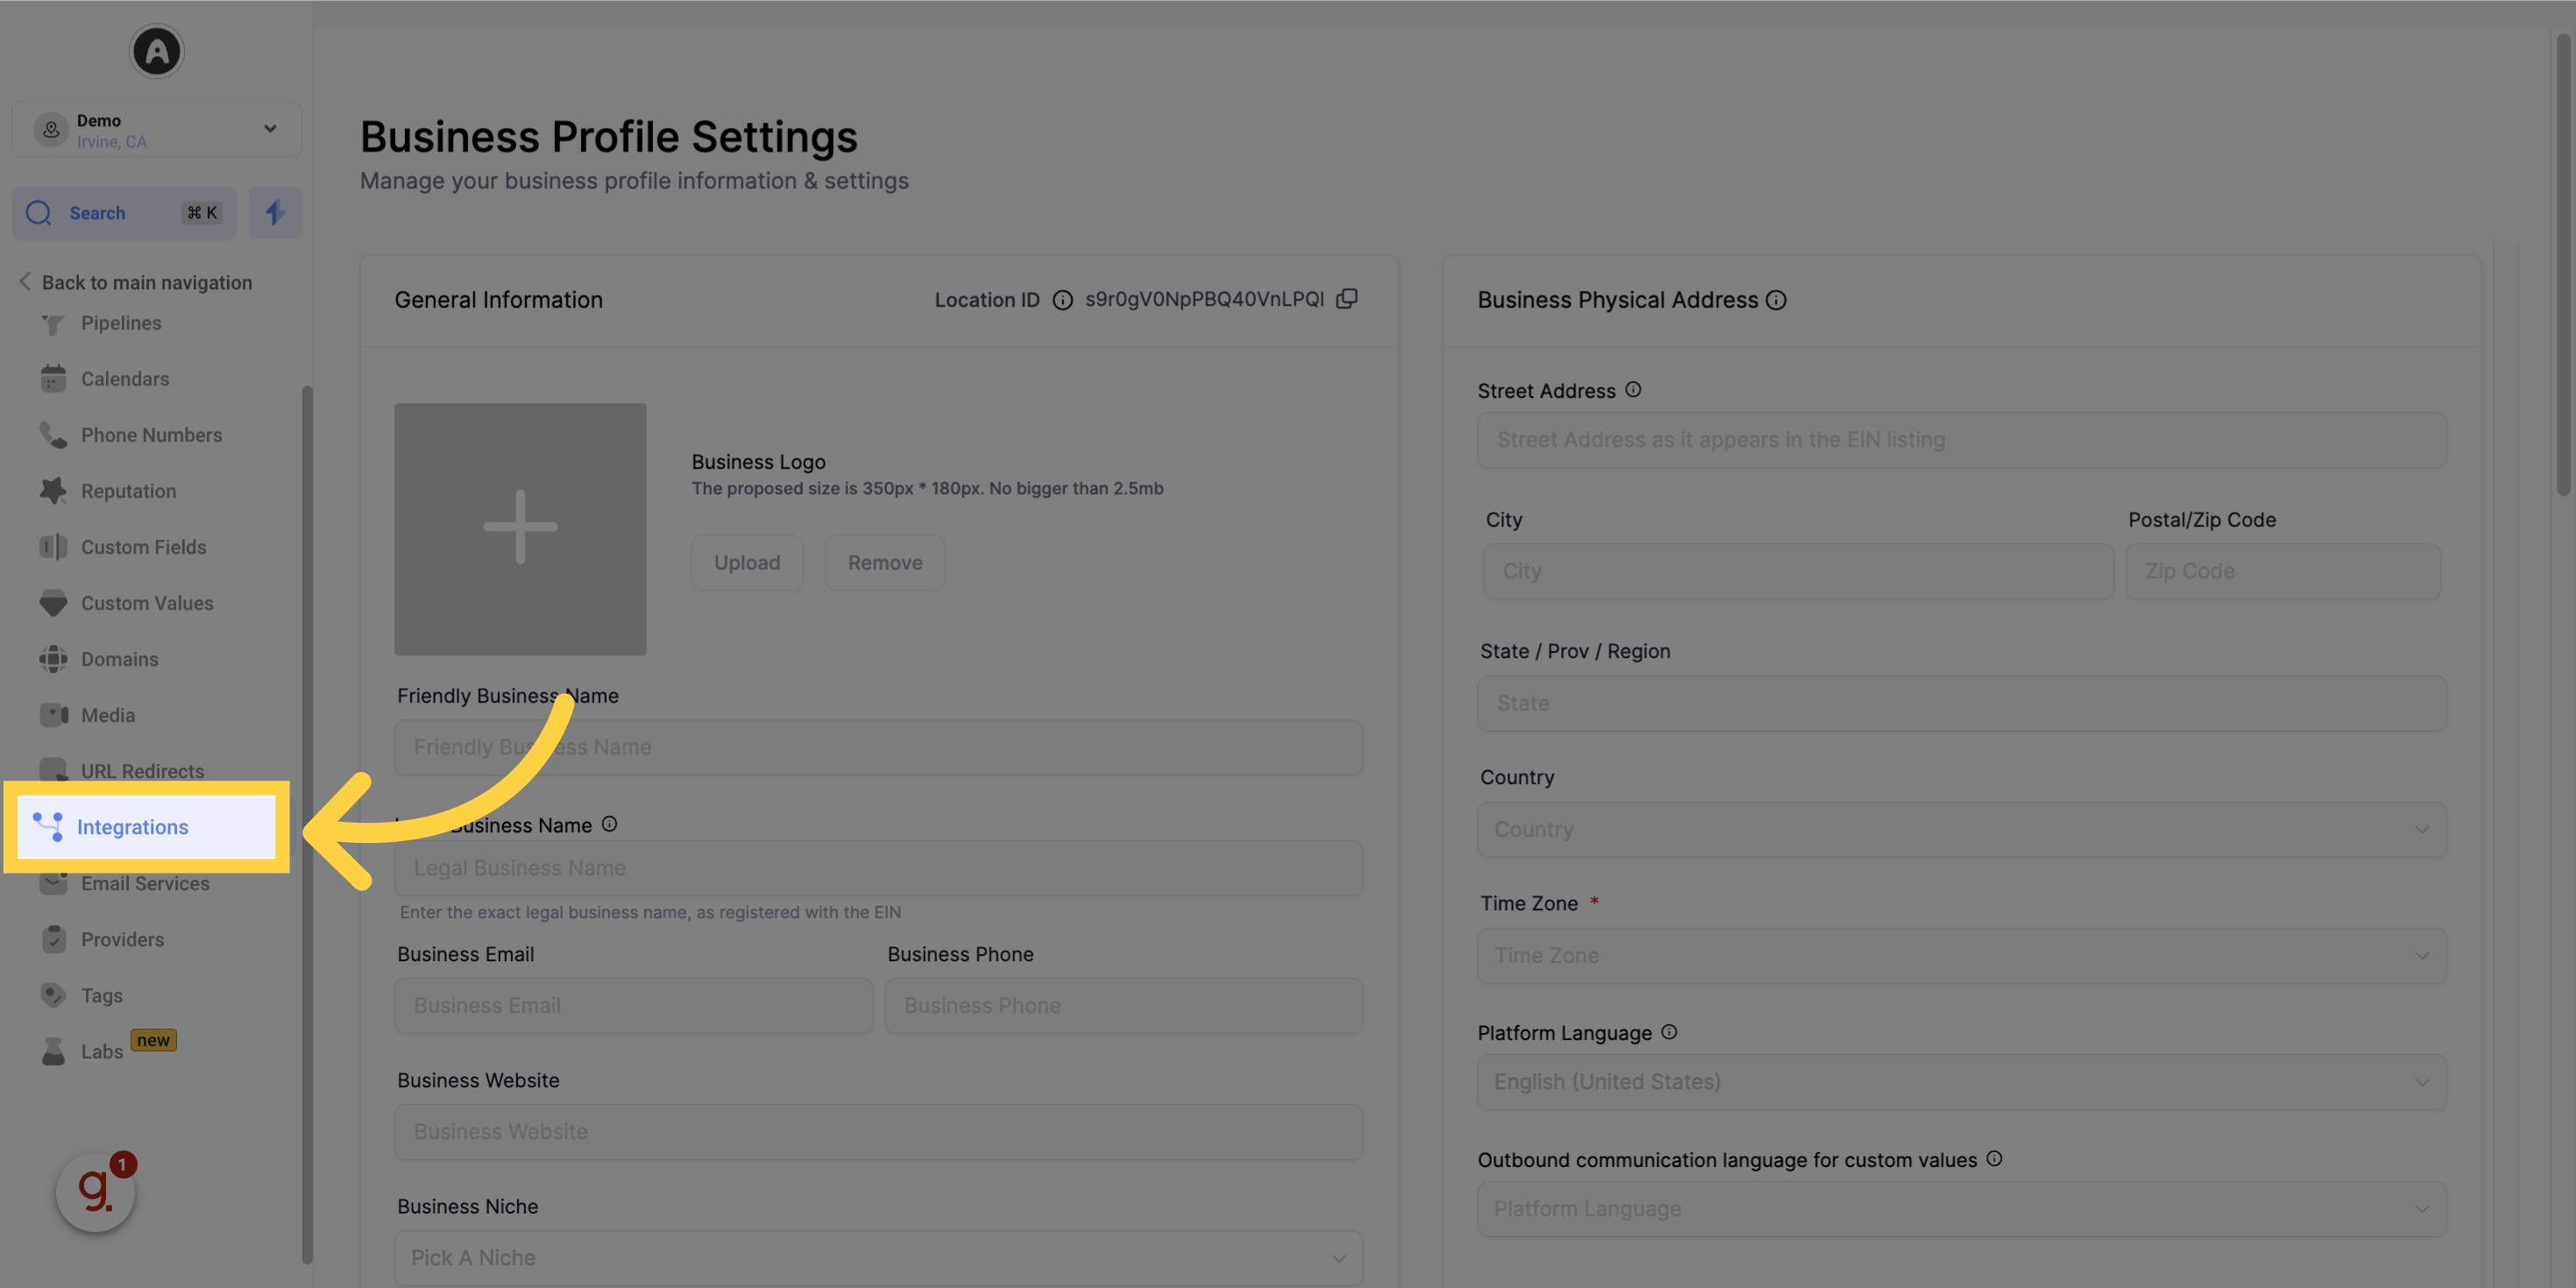Click the magnifier icon in Search
This screenshot has width=2576, height=1288.
coord(39,213)
